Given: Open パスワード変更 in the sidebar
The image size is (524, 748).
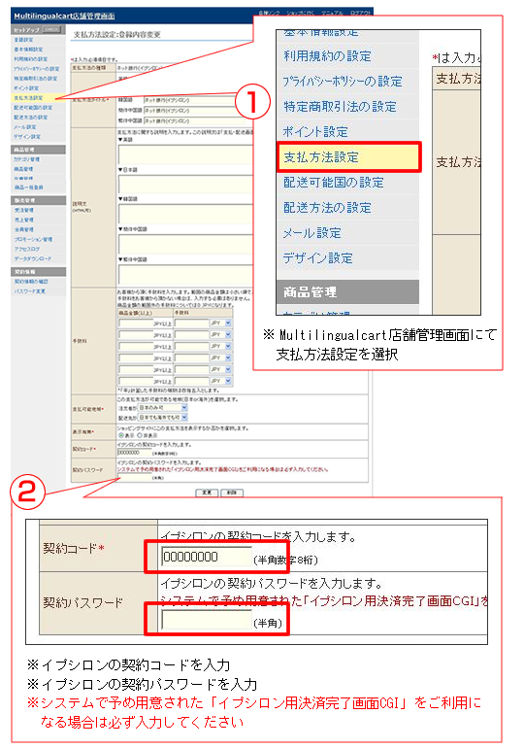Looking at the screenshot, I should pyautogui.click(x=29, y=291).
